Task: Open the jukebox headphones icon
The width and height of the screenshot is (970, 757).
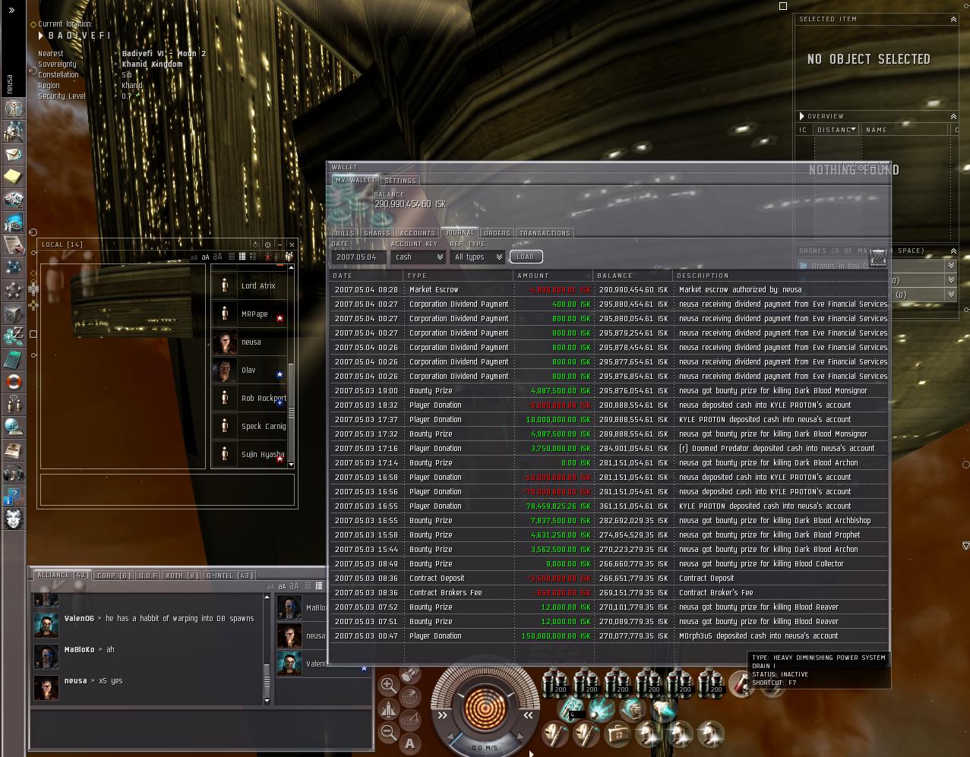Action: [x=14, y=473]
